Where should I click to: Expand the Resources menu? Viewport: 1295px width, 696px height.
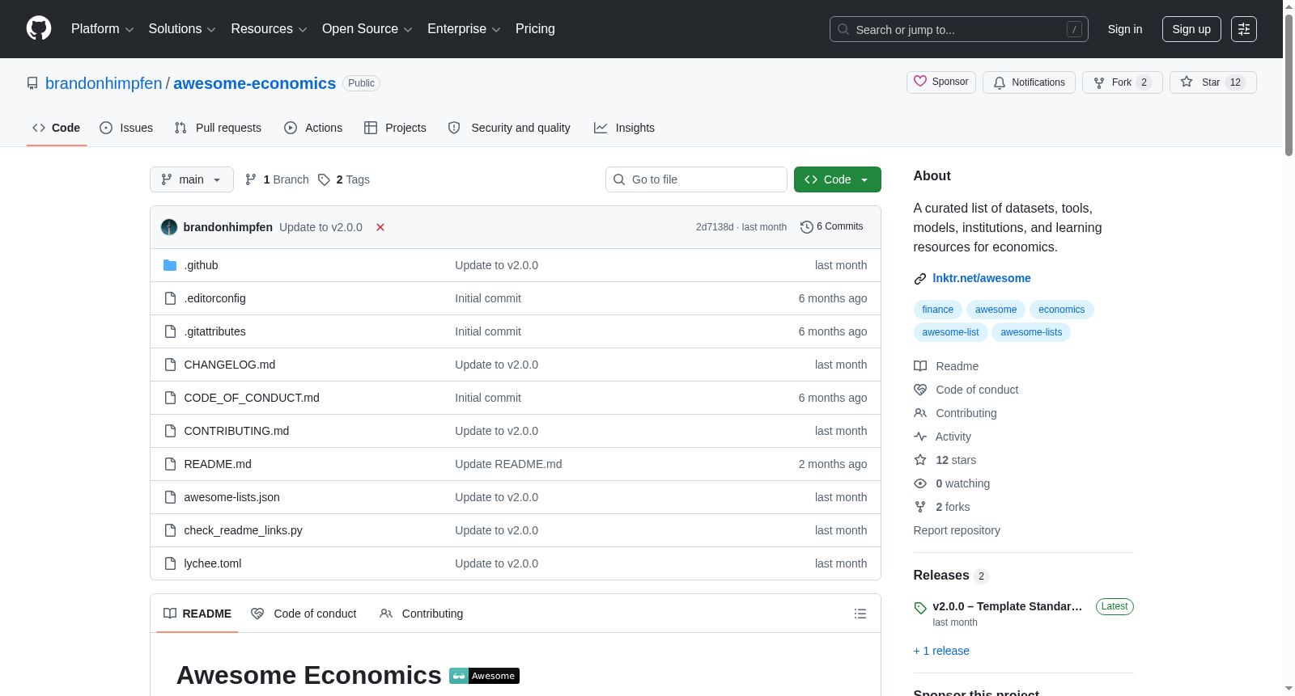point(269,29)
